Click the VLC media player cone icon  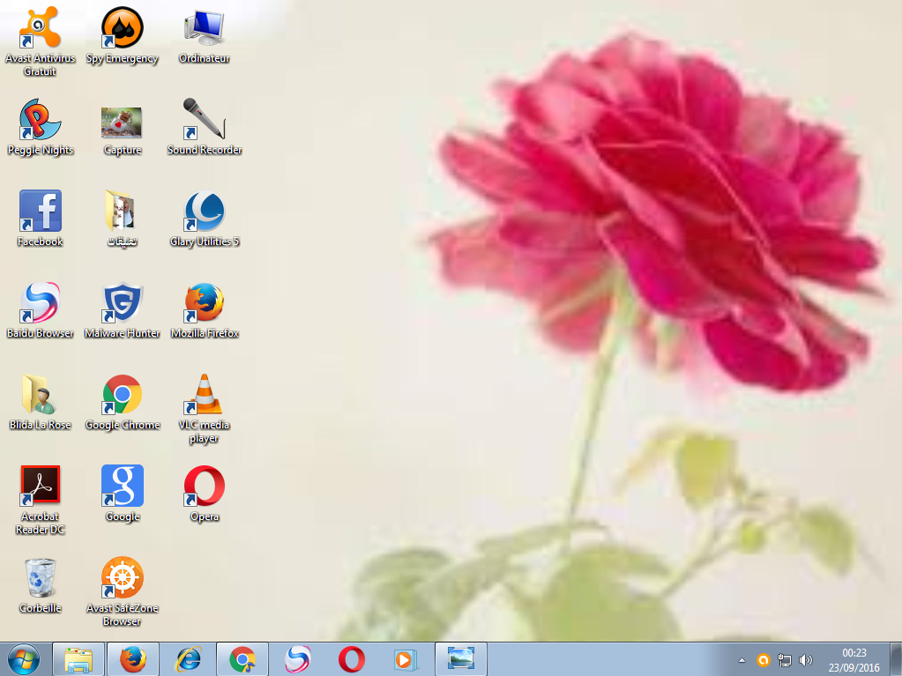tap(205, 396)
